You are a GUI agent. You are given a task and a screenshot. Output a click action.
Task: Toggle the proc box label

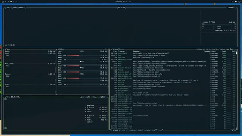point(114,49)
